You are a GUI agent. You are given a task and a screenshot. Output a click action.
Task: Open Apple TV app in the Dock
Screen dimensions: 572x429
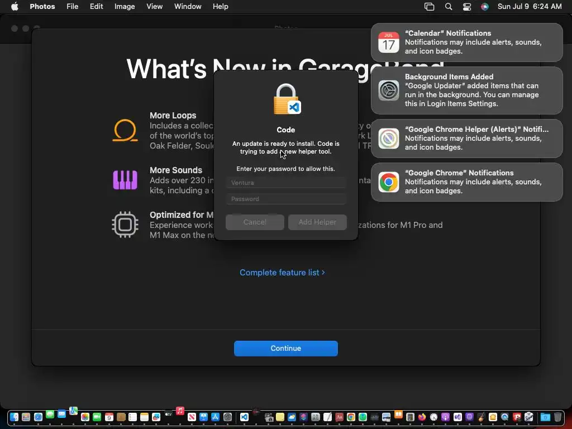tap(168, 414)
